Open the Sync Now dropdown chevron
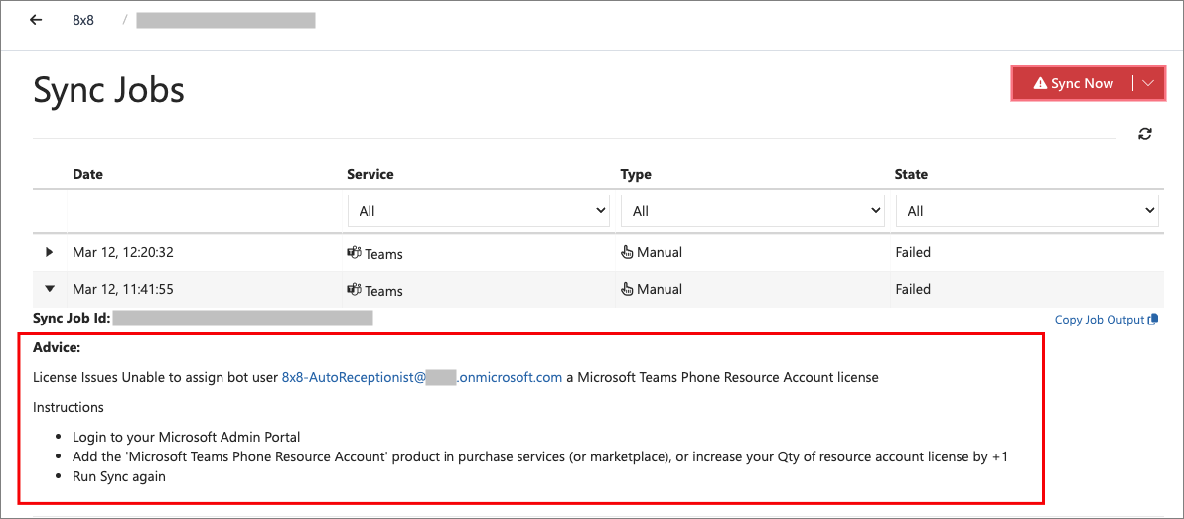This screenshot has width=1184, height=519. pos(1148,83)
